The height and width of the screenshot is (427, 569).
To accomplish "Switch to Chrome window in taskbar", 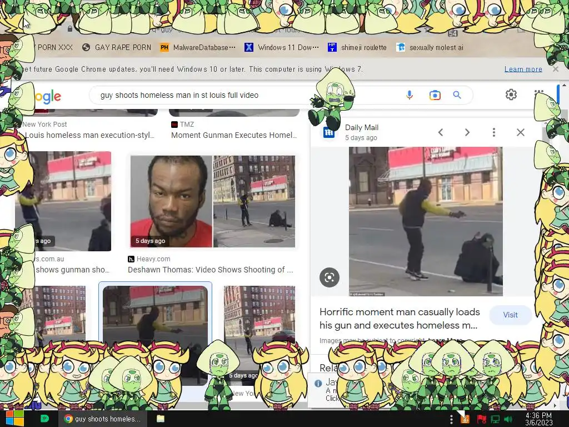I will (102, 419).
